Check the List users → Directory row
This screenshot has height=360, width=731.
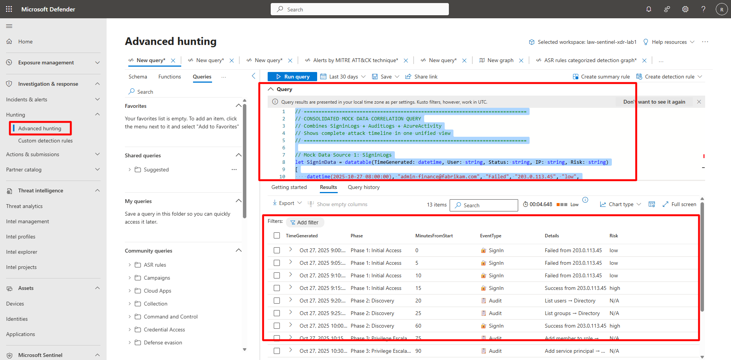point(277,301)
